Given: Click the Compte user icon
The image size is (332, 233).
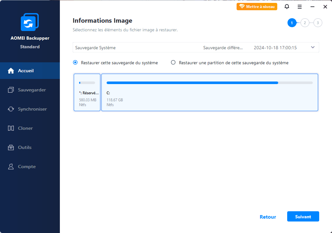Looking at the screenshot, I should [11, 167].
